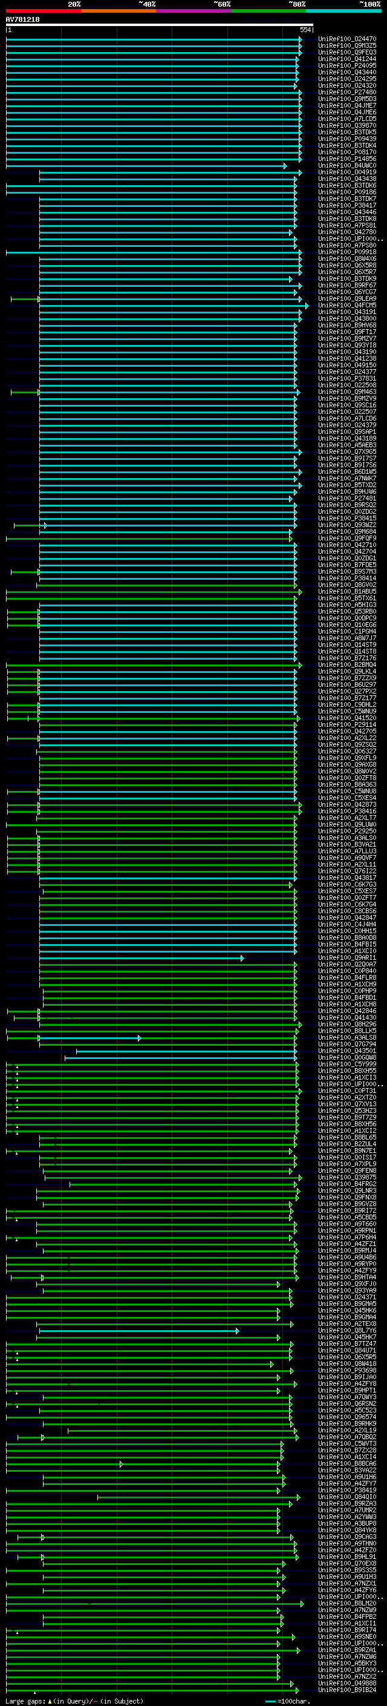Image resolution: width=387 pixels, height=1706 pixels.
Task: View hit UniRef100_B2BMQ4
Action: tap(347, 665)
